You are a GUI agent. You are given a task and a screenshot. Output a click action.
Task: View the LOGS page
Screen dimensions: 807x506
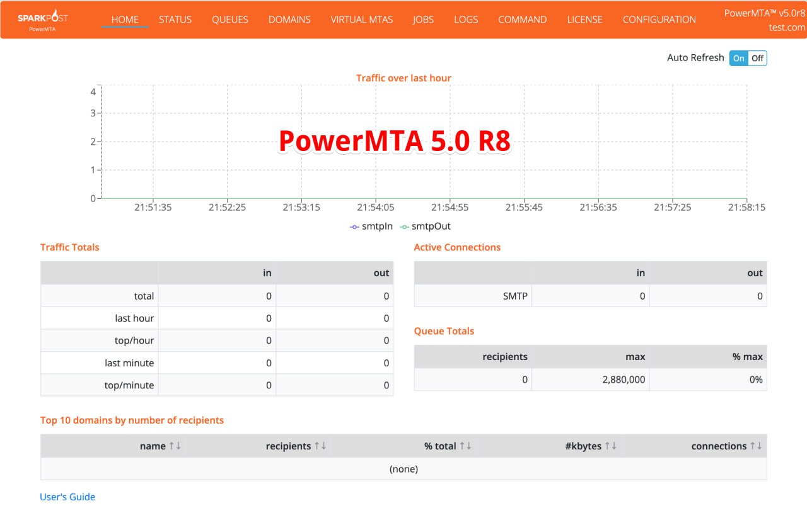click(465, 20)
